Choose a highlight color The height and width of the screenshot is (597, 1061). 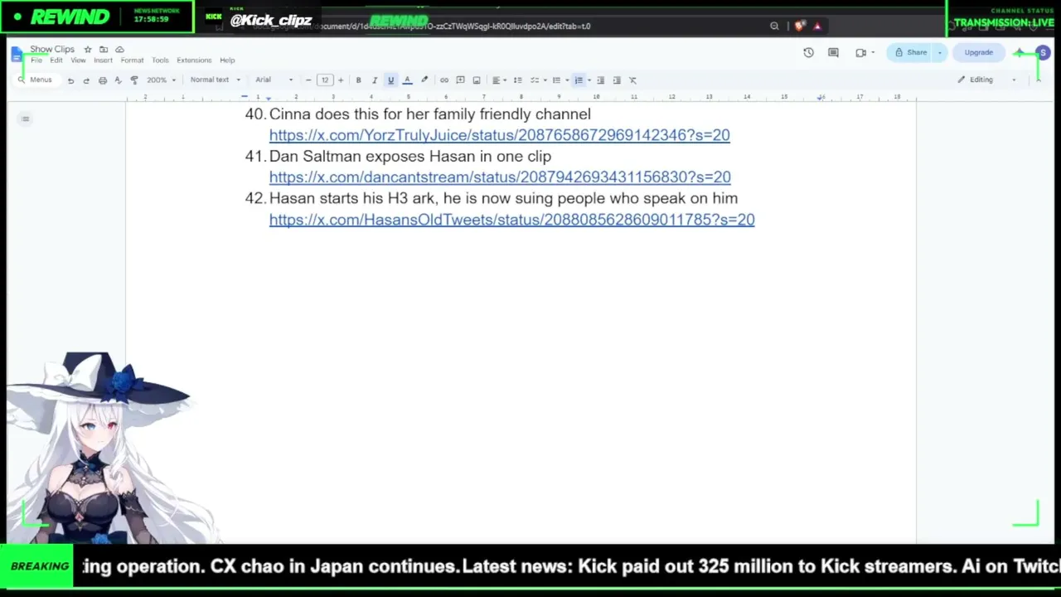[424, 80]
